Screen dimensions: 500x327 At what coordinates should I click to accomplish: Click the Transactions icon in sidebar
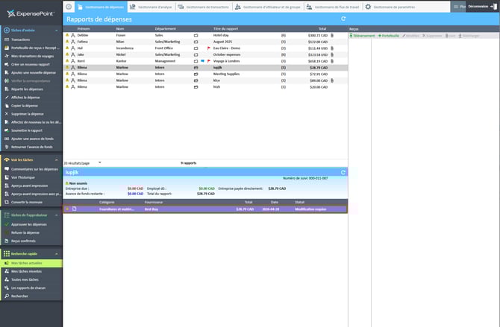point(6,39)
